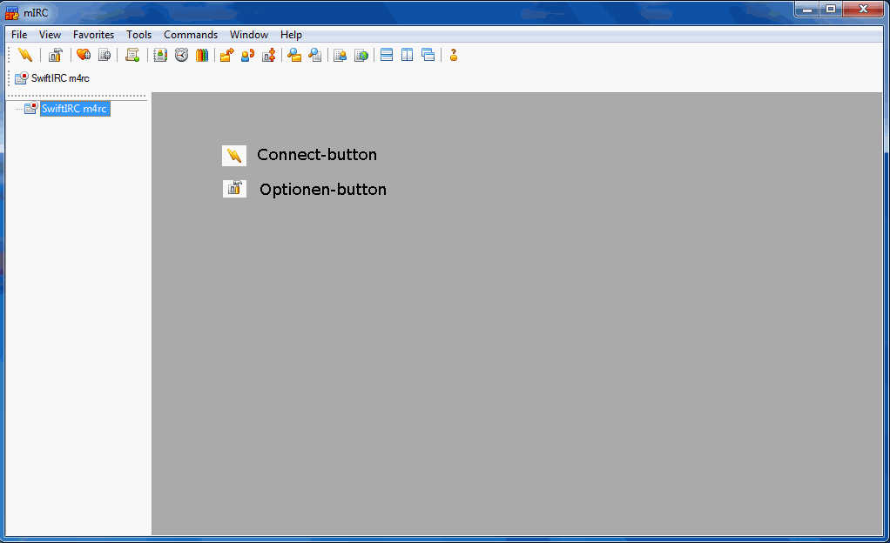Open the Favorites menu
The height and width of the screenshot is (543, 890).
coord(94,35)
